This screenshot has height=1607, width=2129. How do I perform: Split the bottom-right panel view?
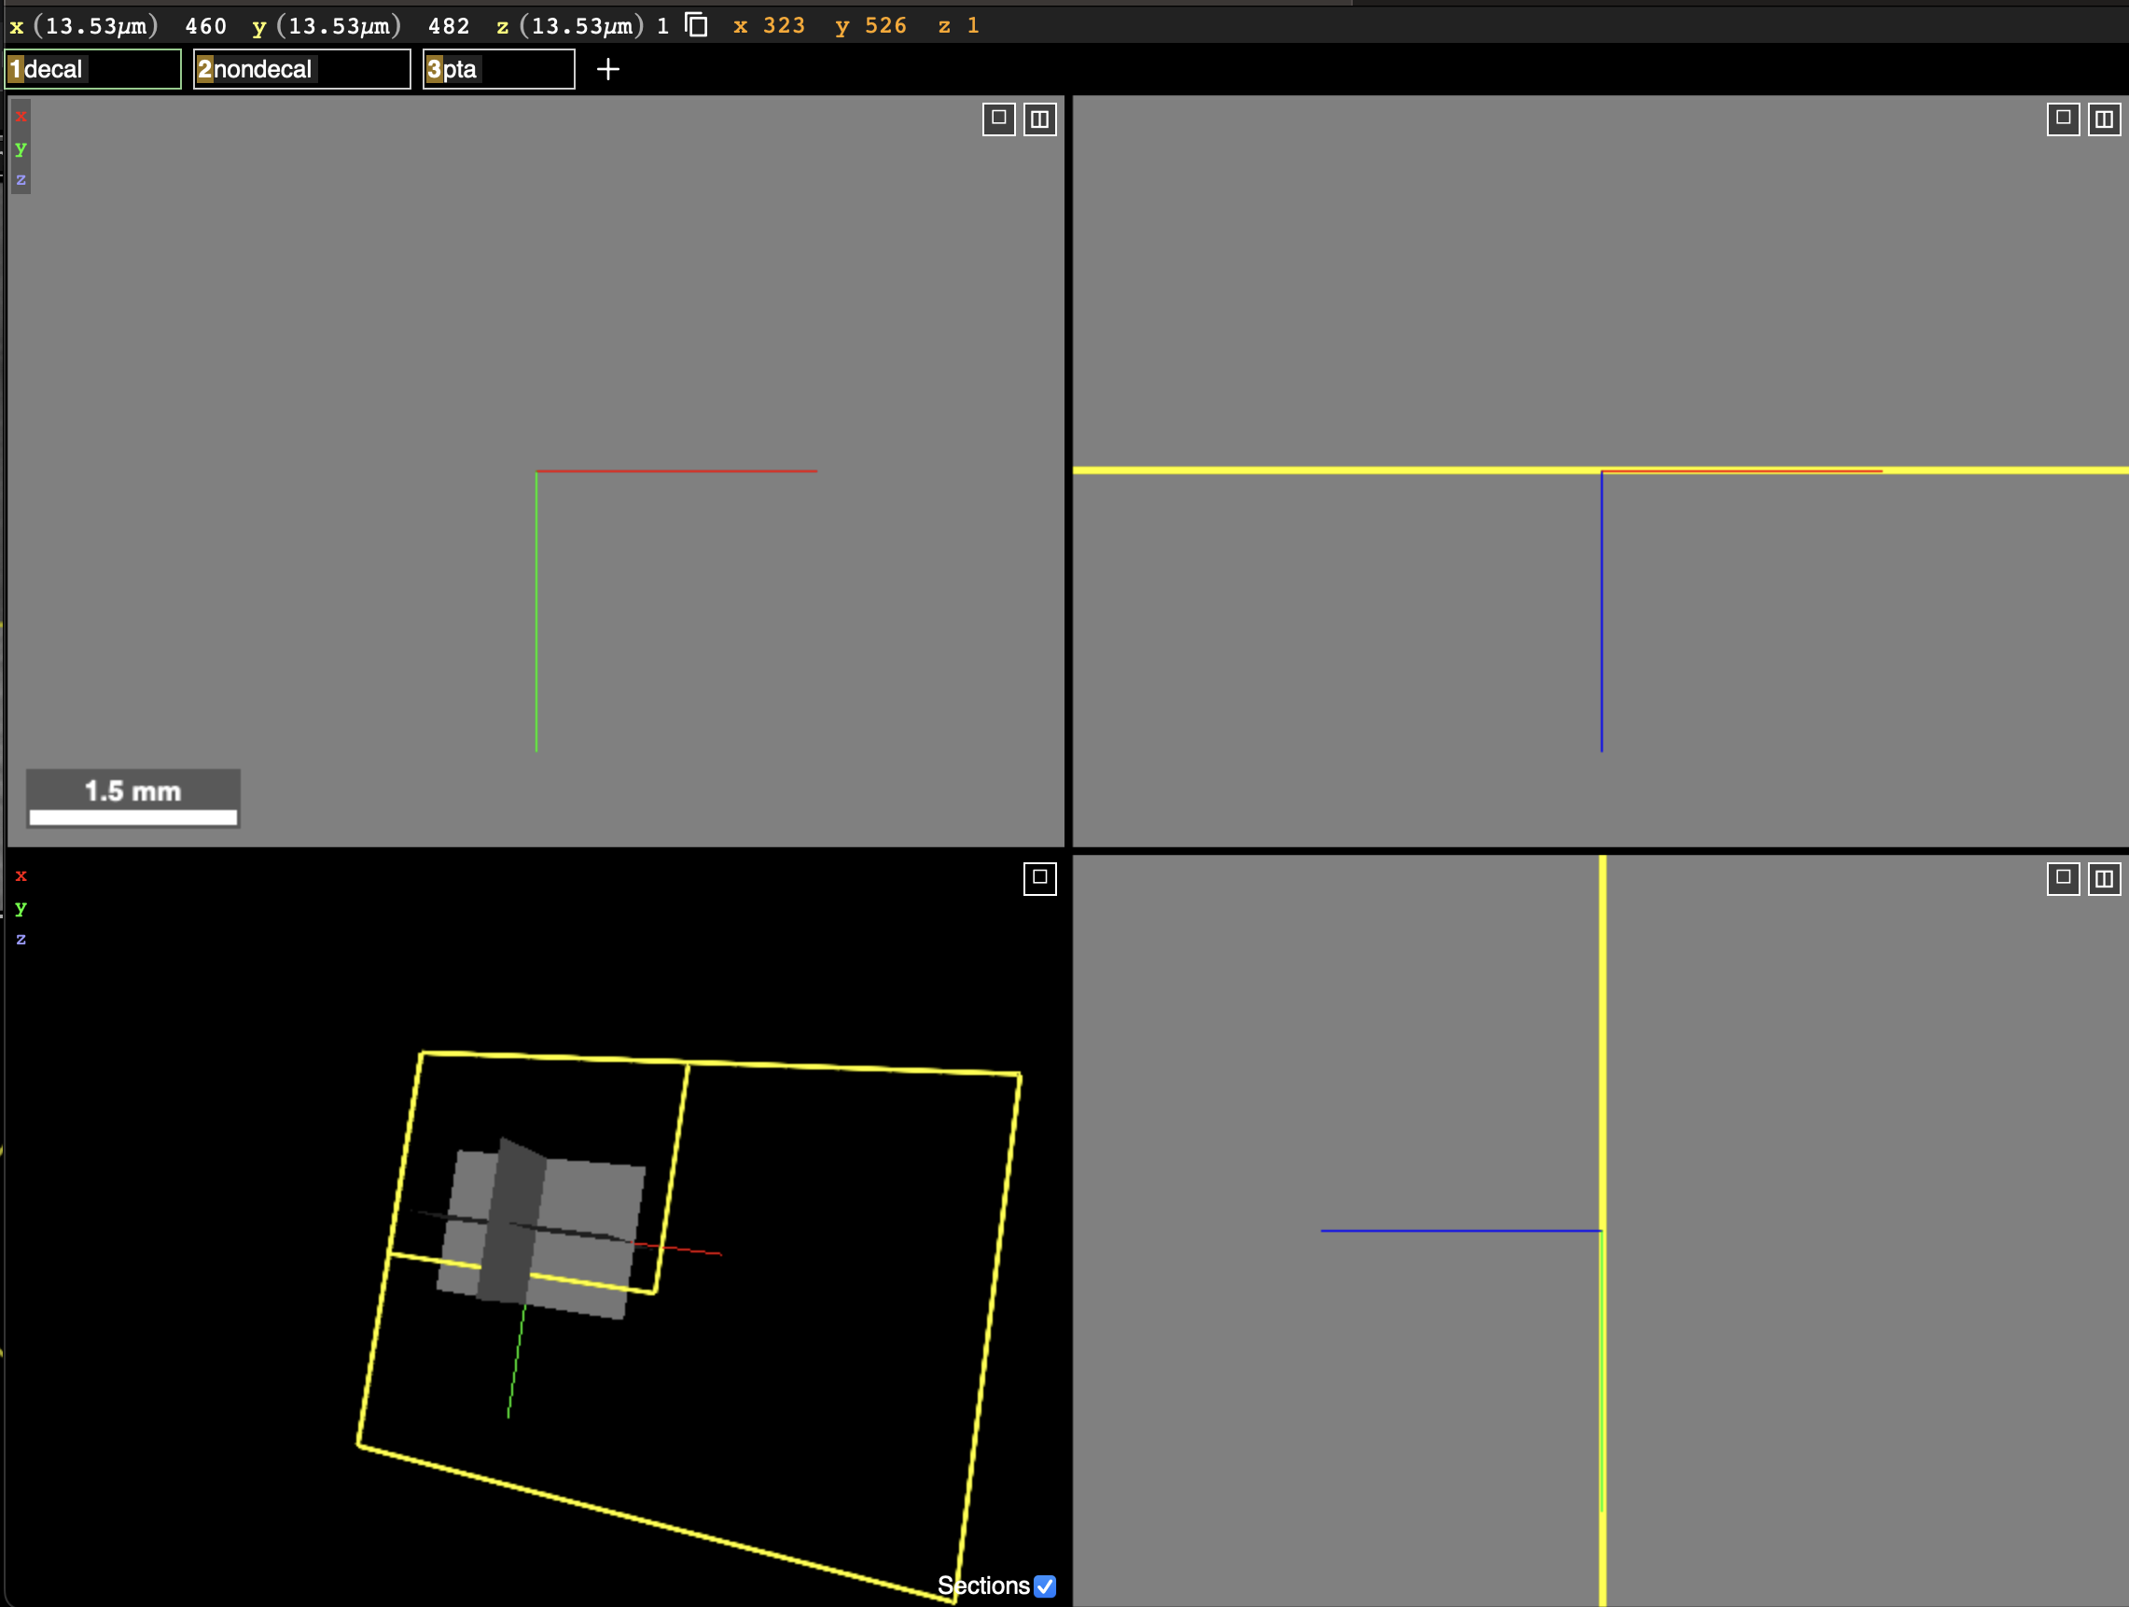(x=2104, y=878)
